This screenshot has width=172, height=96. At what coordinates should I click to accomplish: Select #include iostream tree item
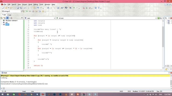click(x=12, y=21)
